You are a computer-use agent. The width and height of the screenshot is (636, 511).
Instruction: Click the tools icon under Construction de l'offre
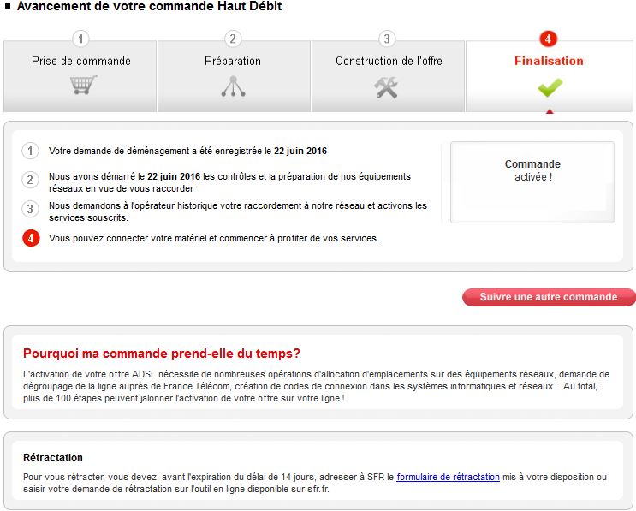tap(386, 87)
